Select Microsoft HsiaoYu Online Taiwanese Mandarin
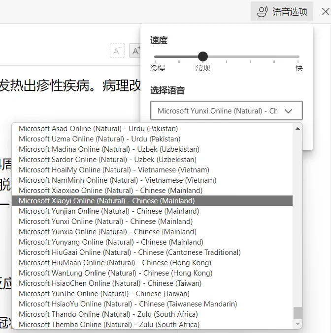331x333 pixels. point(152,304)
